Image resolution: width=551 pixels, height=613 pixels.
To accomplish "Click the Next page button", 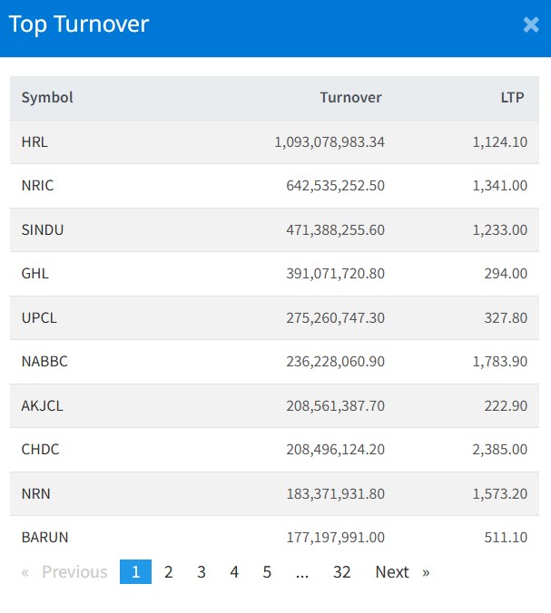I will pos(401,572).
